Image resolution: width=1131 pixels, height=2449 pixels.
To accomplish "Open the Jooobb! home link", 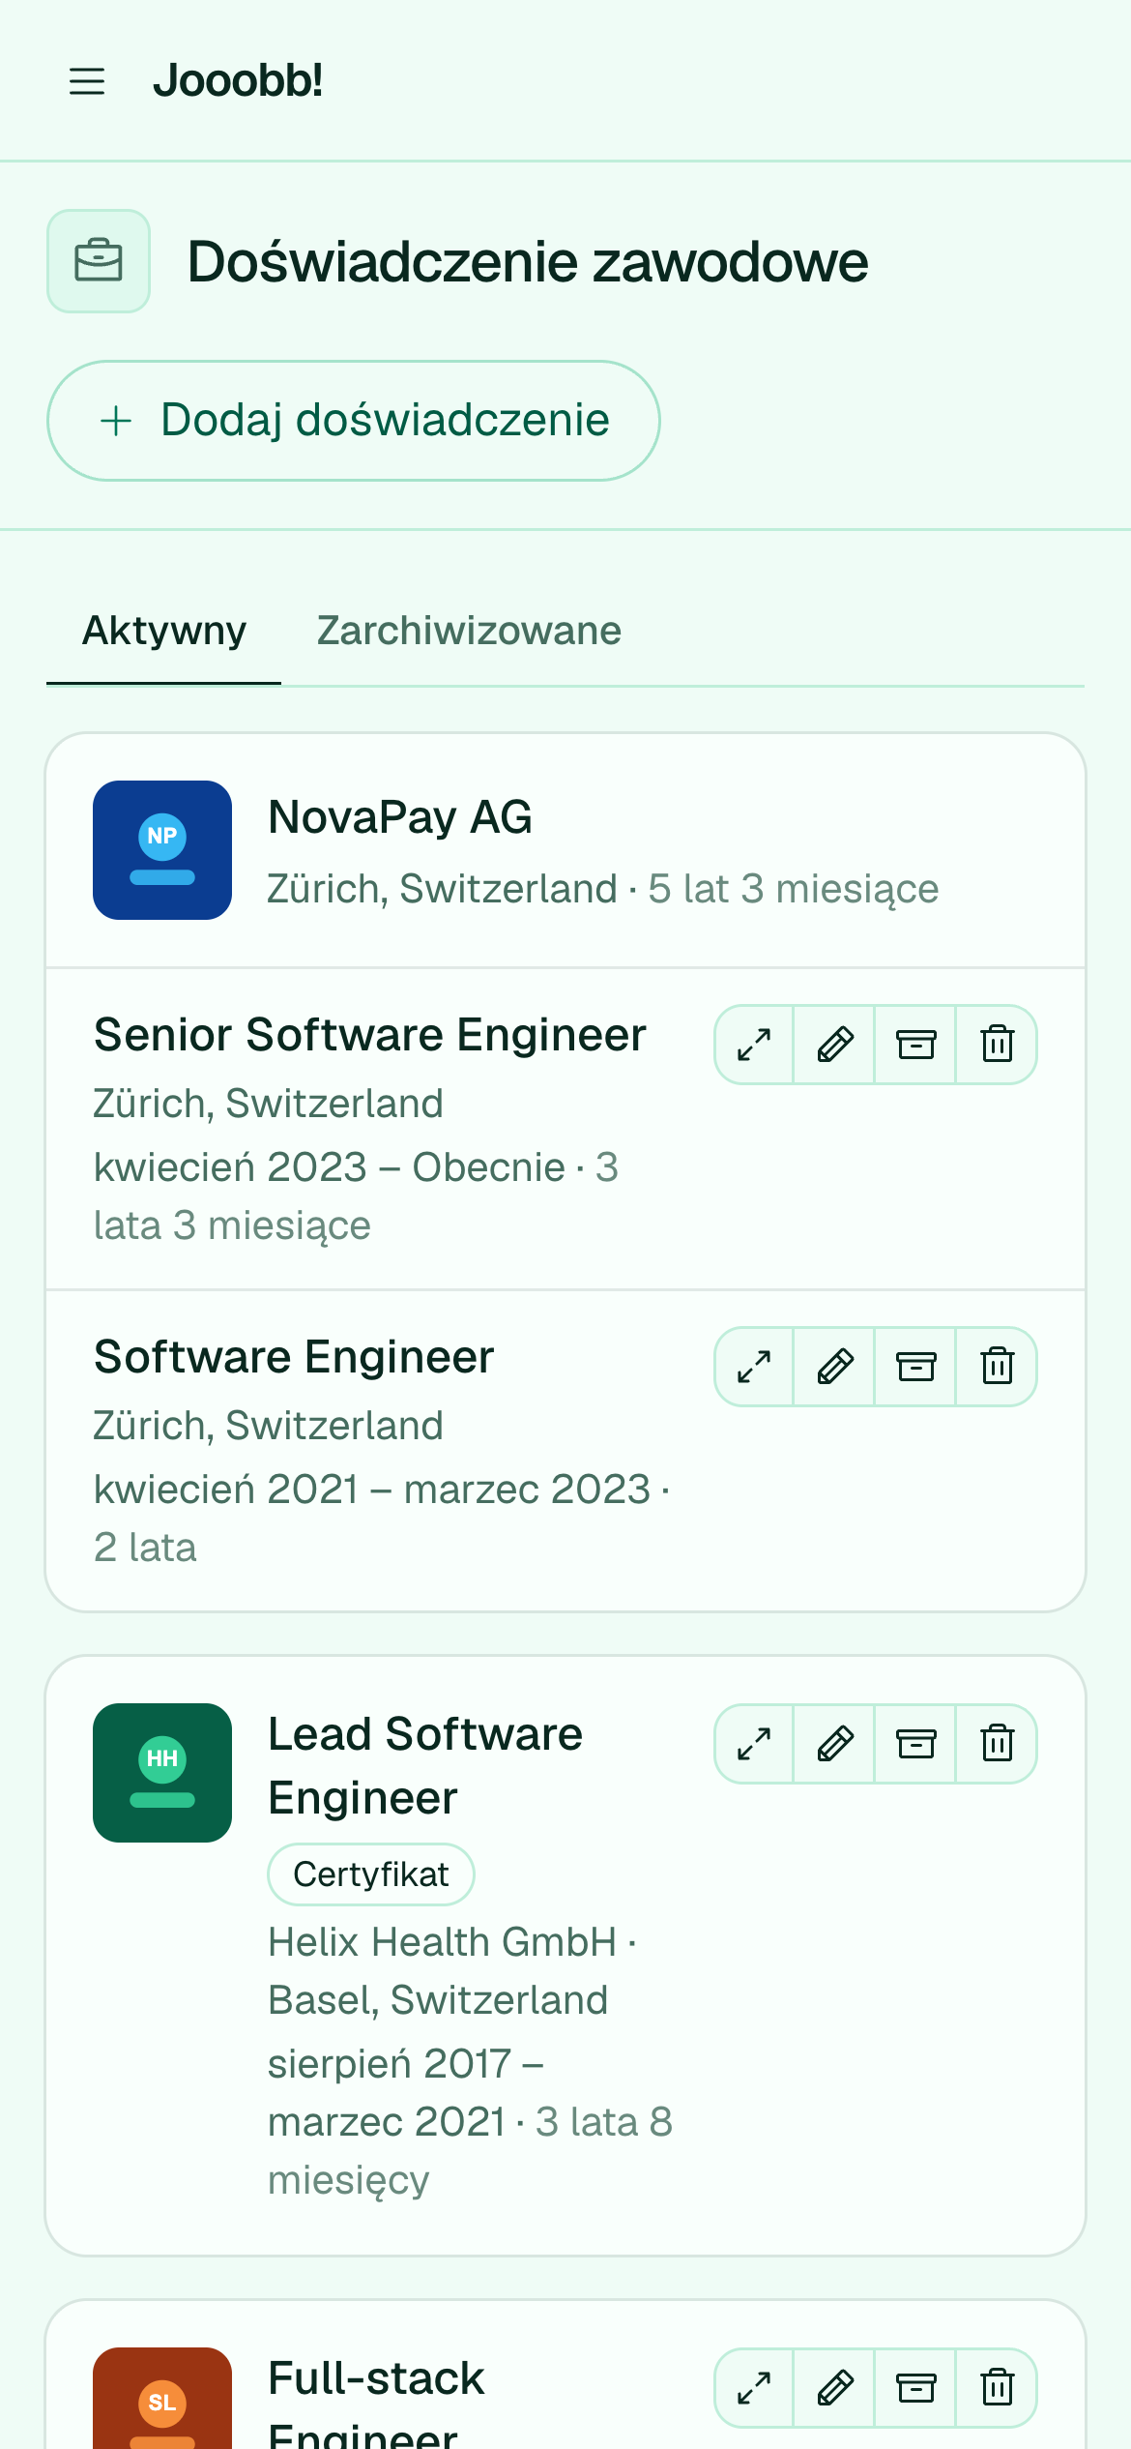I will coord(238,81).
